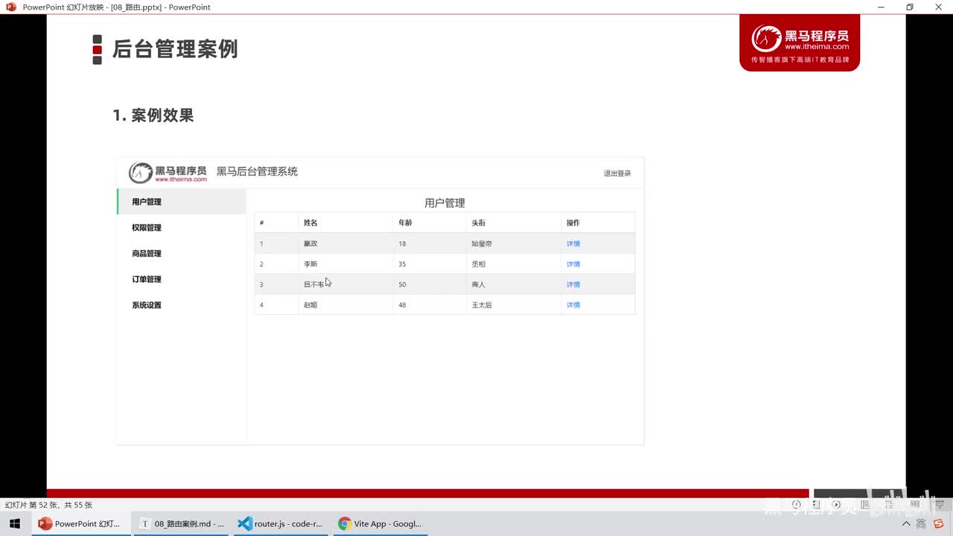Screen dimensions: 953x536
Task: Go to previous slide in status bar
Action: (x=797, y=504)
